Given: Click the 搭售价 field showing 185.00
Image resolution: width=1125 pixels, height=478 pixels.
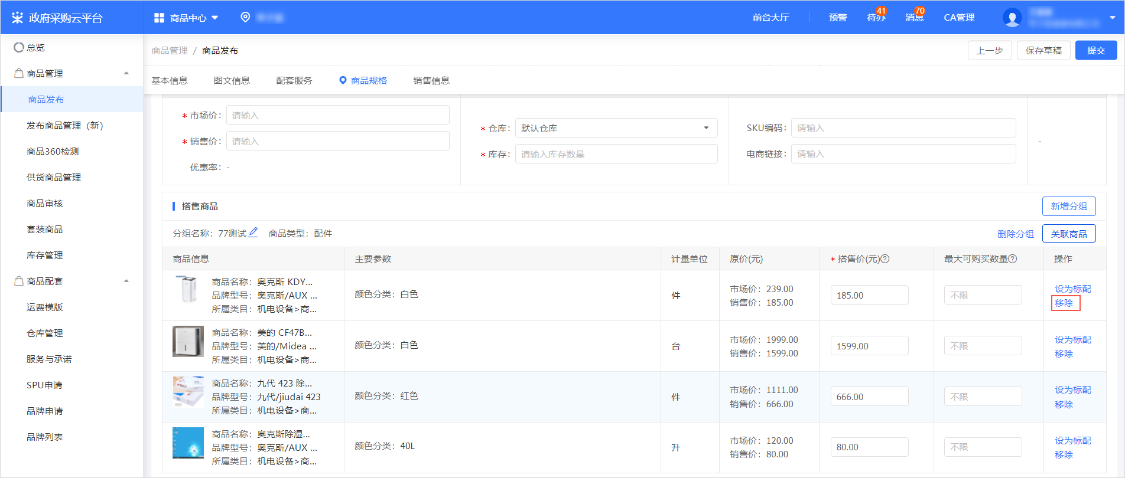Looking at the screenshot, I should pyautogui.click(x=869, y=295).
